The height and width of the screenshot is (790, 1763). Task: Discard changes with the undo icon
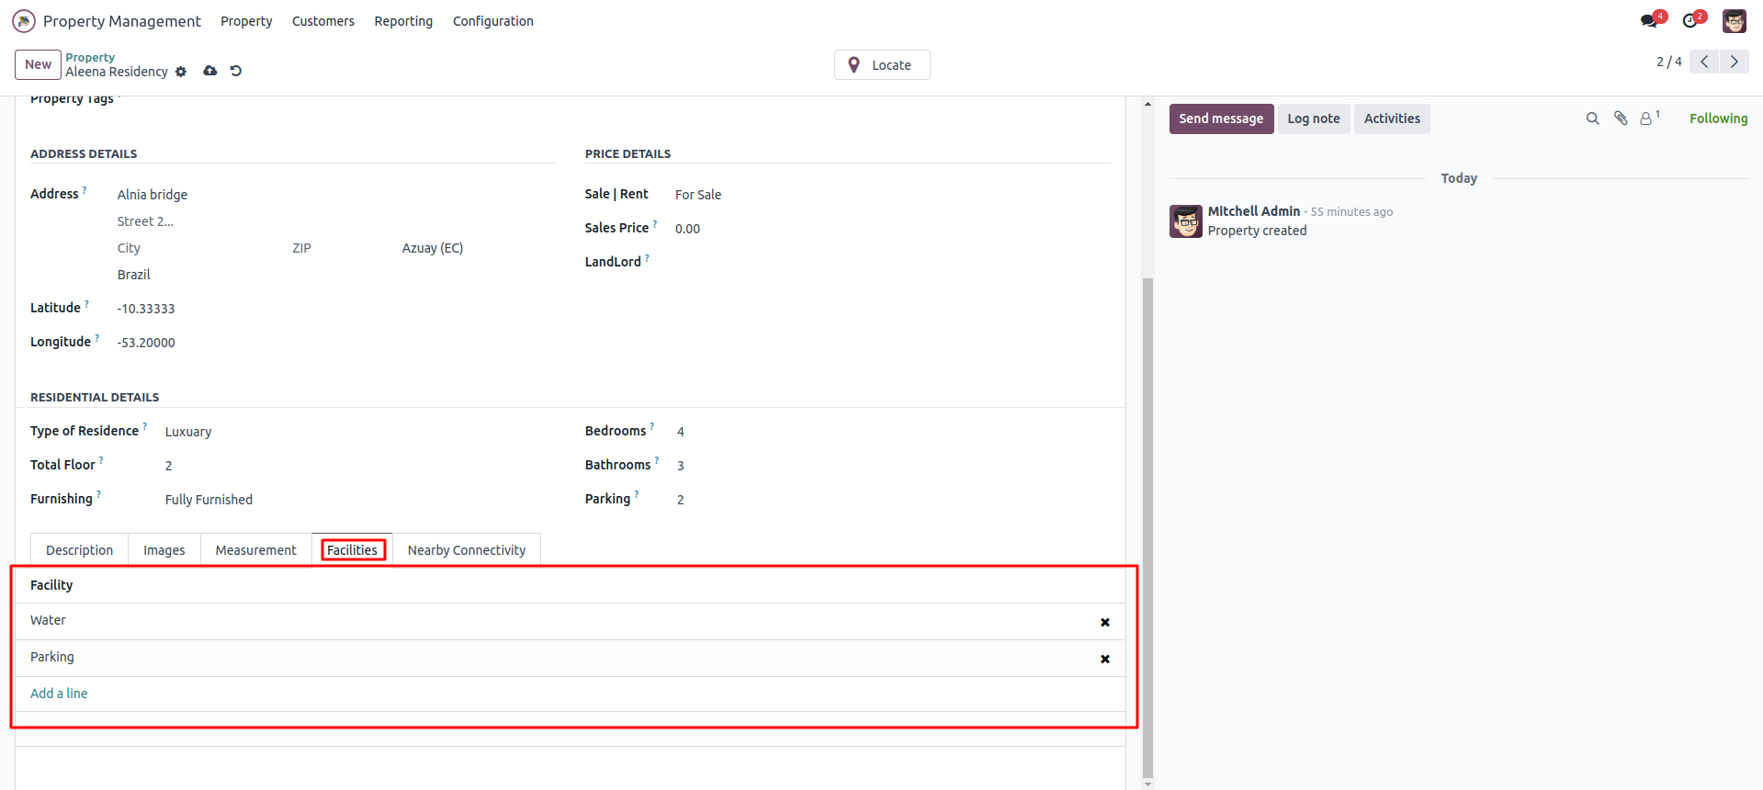pyautogui.click(x=236, y=71)
